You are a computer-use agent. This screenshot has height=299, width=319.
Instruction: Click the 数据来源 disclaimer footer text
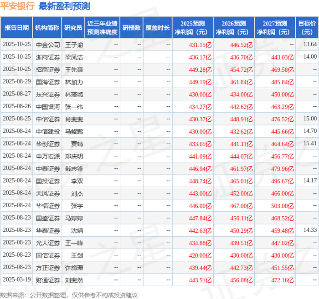click(69, 295)
